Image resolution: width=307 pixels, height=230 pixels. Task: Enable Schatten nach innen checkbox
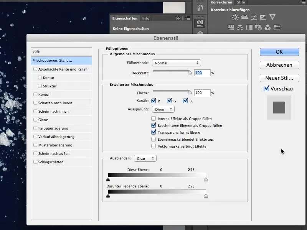[x=35, y=103]
